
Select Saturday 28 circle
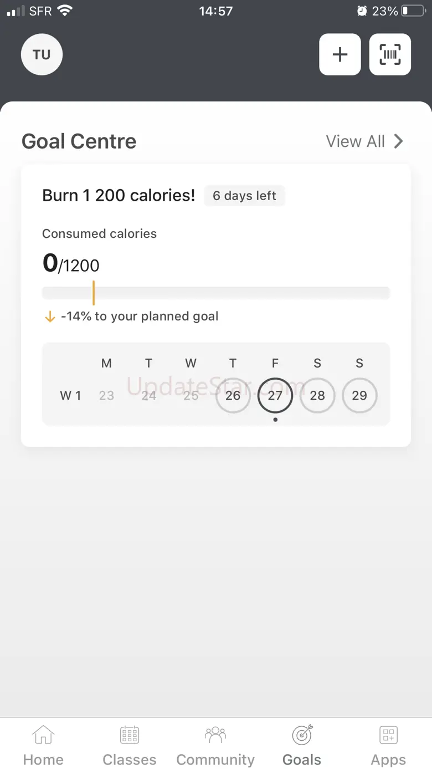coord(317,396)
